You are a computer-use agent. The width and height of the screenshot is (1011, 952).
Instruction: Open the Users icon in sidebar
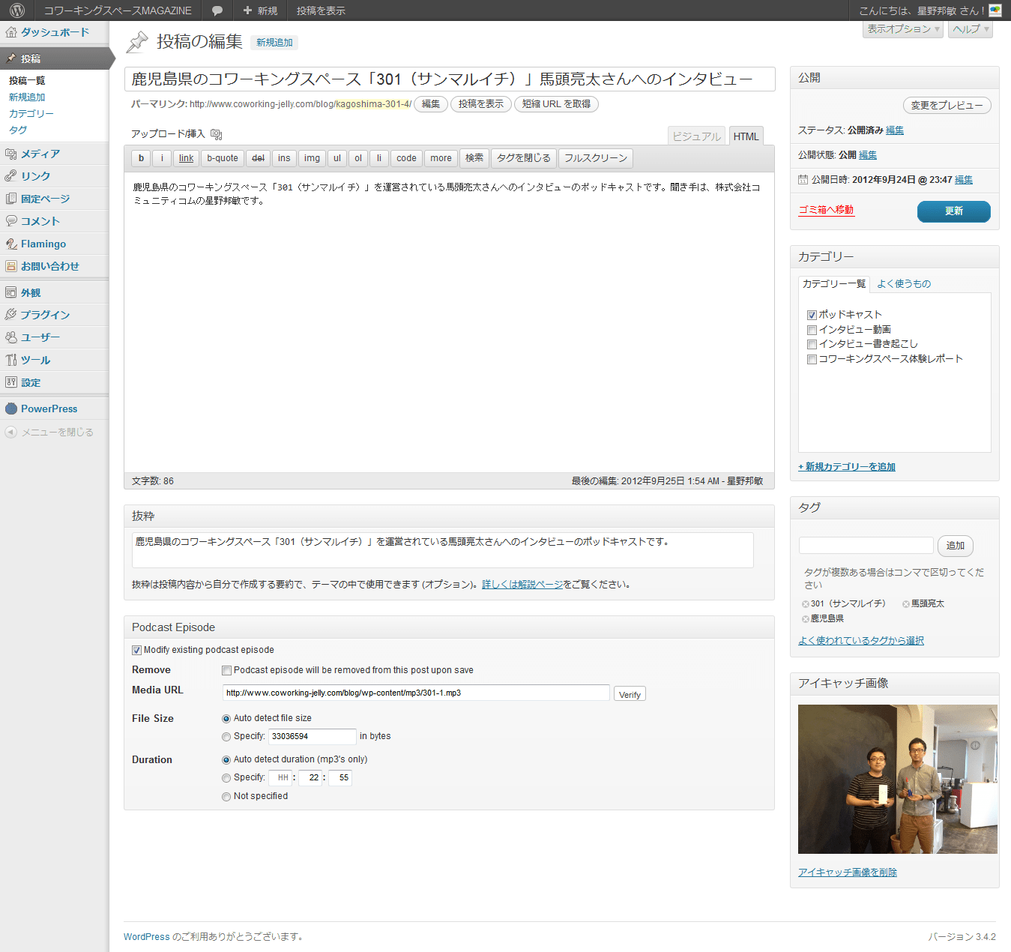(x=11, y=337)
